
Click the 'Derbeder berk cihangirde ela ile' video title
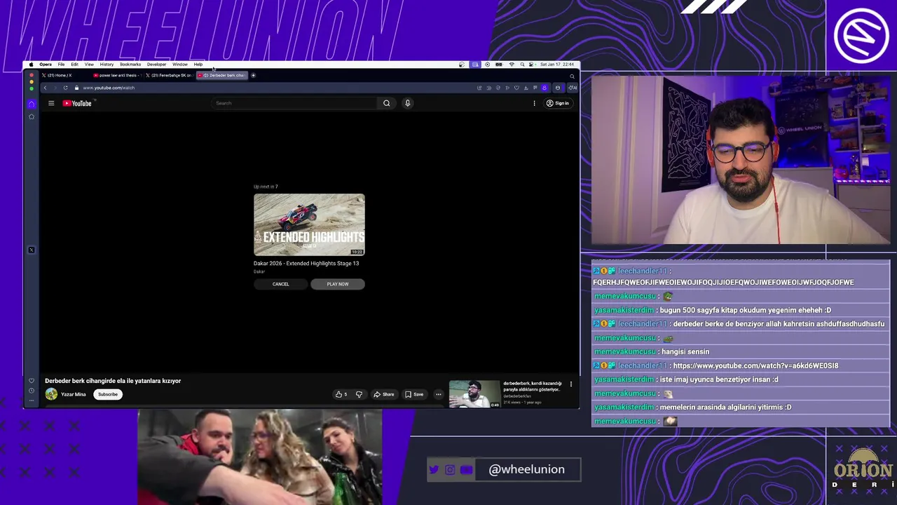point(113,381)
